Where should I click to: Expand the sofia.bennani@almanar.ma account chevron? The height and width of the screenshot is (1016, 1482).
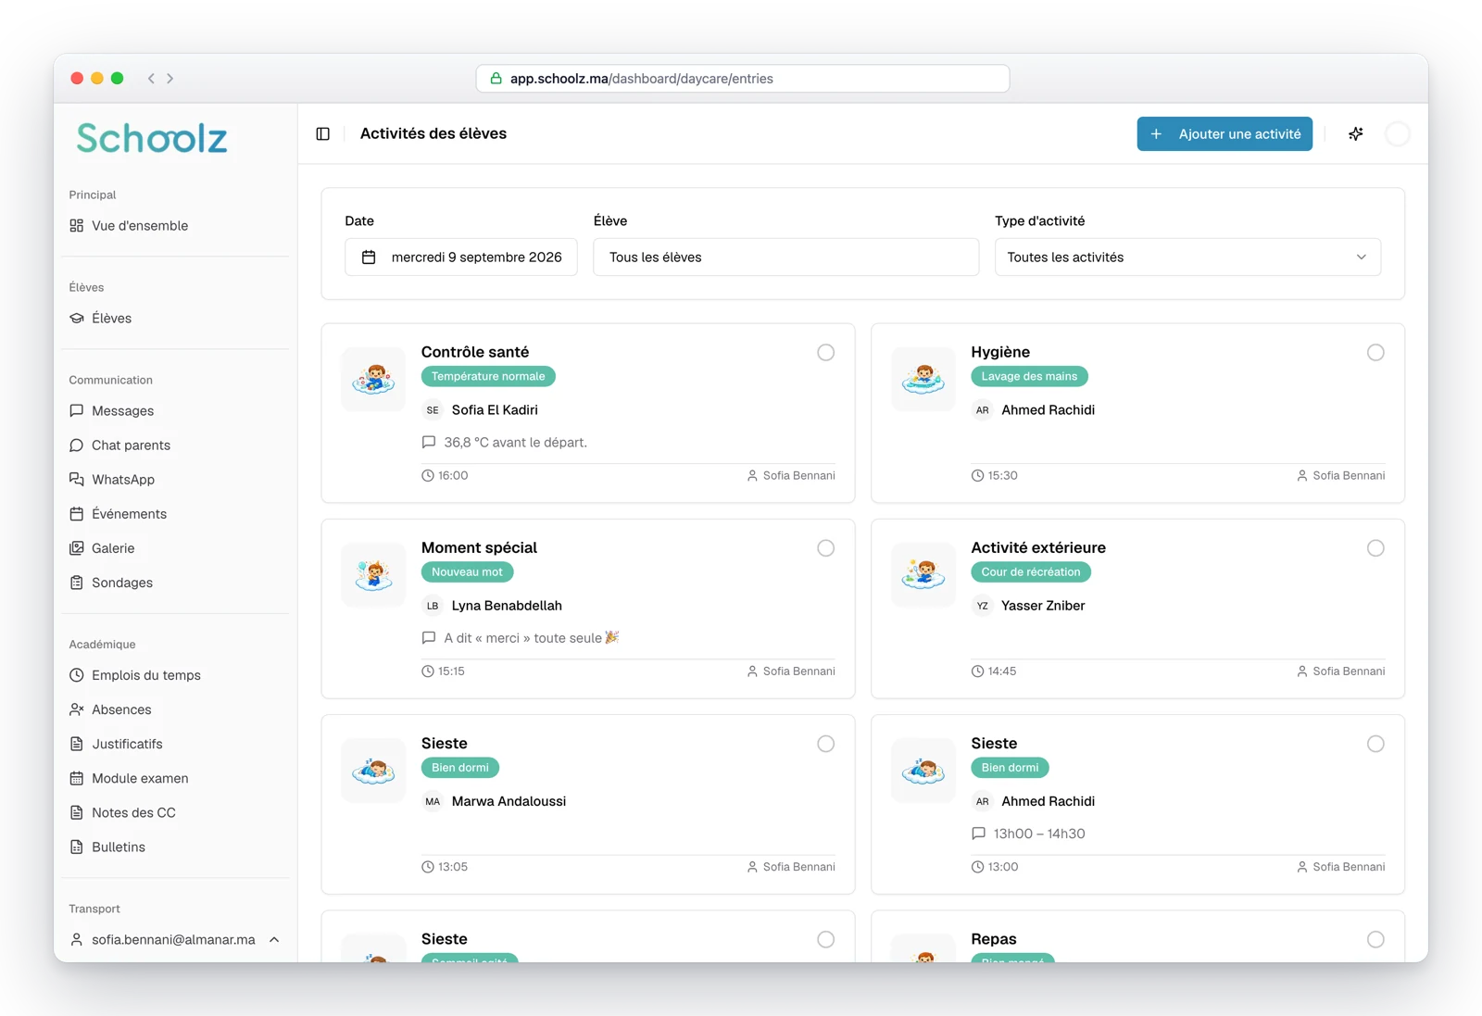274,940
